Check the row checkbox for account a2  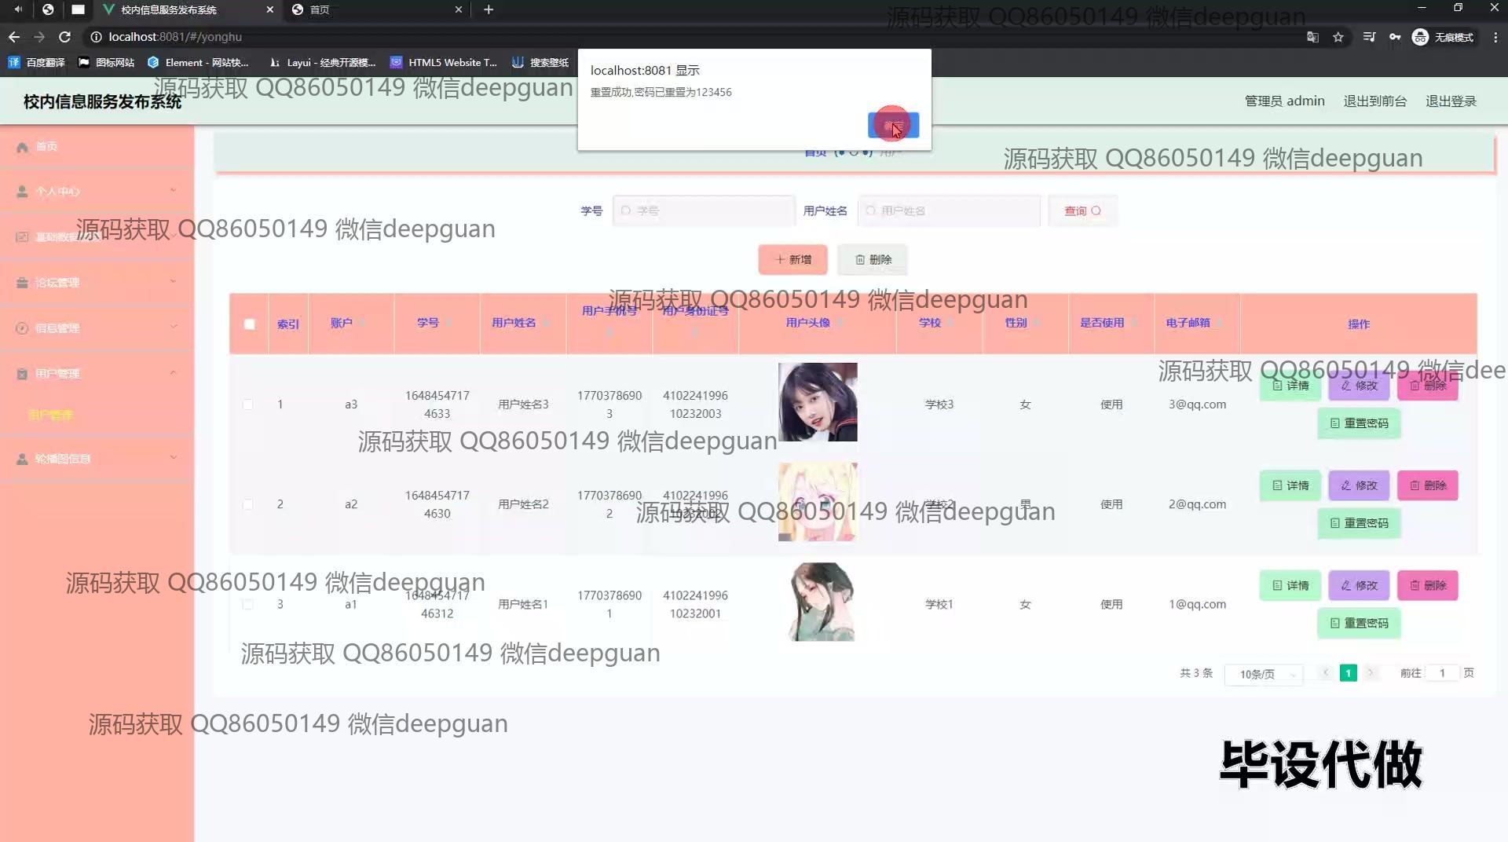(x=248, y=504)
